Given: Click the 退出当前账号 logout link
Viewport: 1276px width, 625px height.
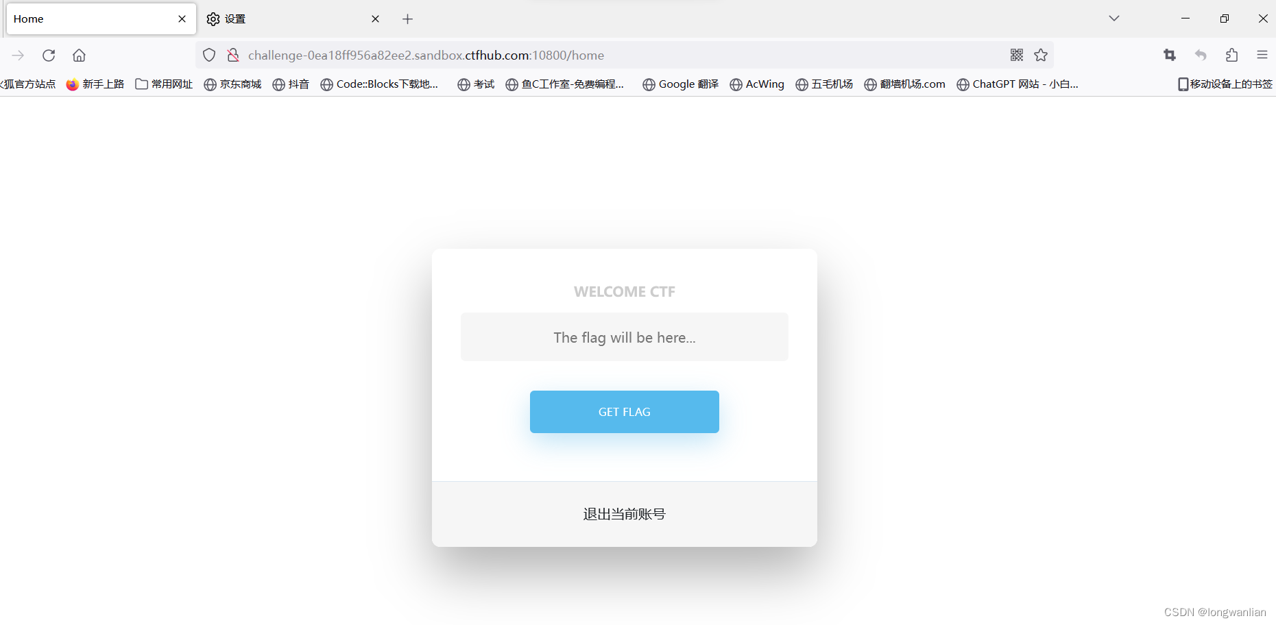Looking at the screenshot, I should point(623,513).
